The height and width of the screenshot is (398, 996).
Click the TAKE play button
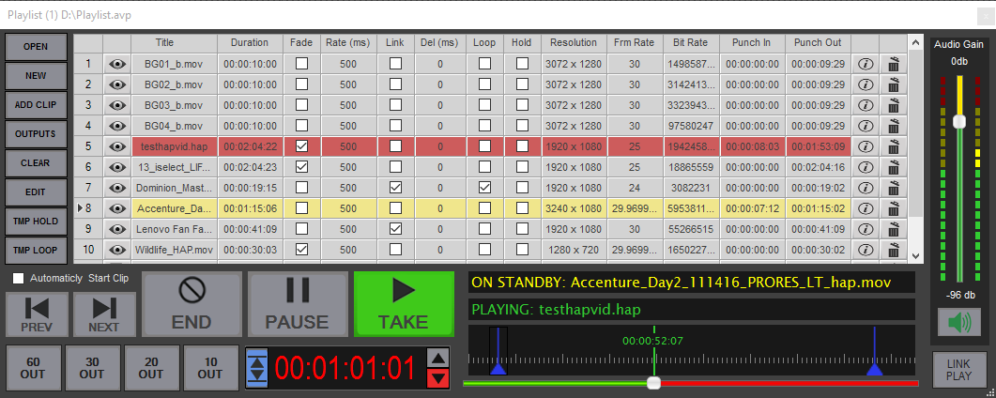coord(403,304)
